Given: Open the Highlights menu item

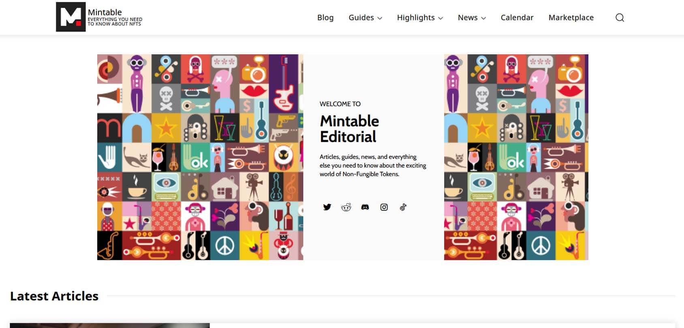Looking at the screenshot, I should [x=416, y=17].
